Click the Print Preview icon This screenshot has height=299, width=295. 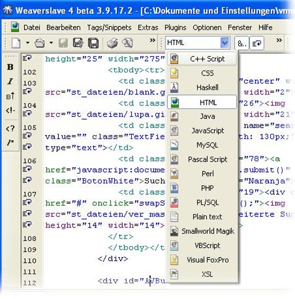[127, 43]
